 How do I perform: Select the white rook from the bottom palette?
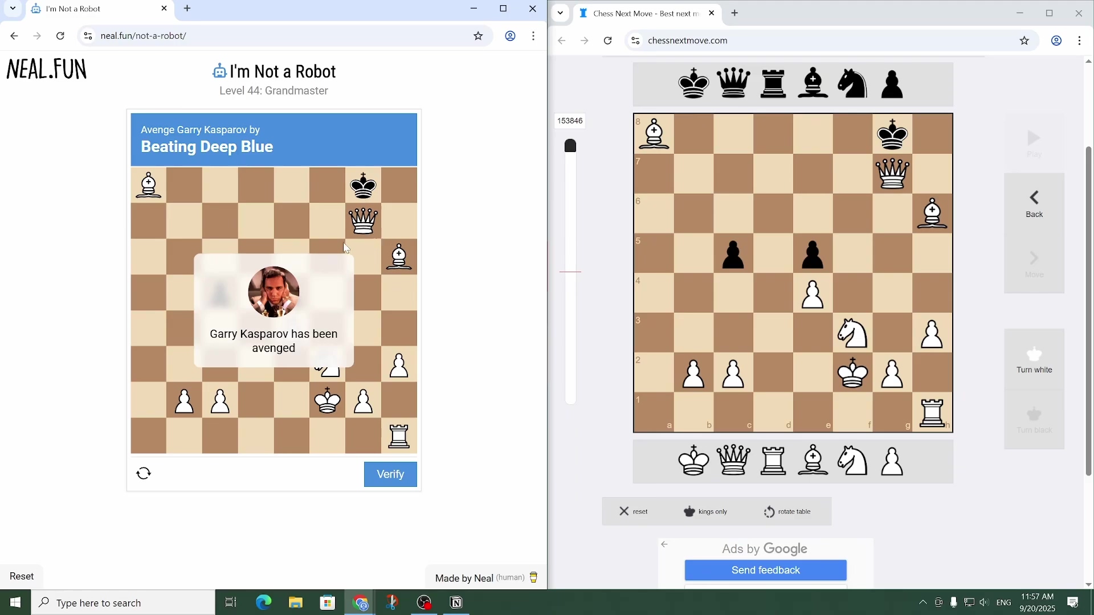[x=774, y=460]
